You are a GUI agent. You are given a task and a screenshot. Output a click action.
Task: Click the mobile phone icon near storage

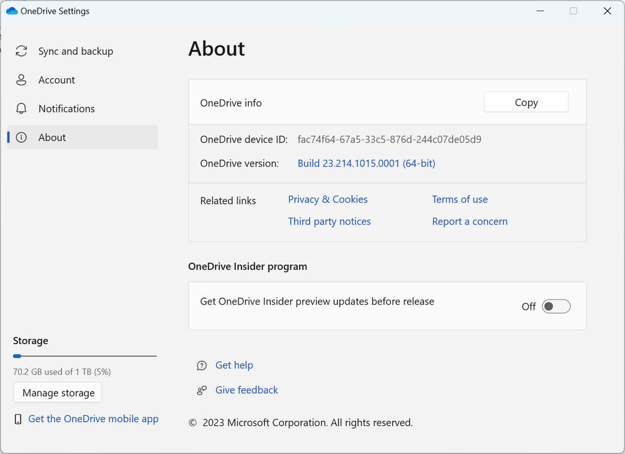point(18,419)
